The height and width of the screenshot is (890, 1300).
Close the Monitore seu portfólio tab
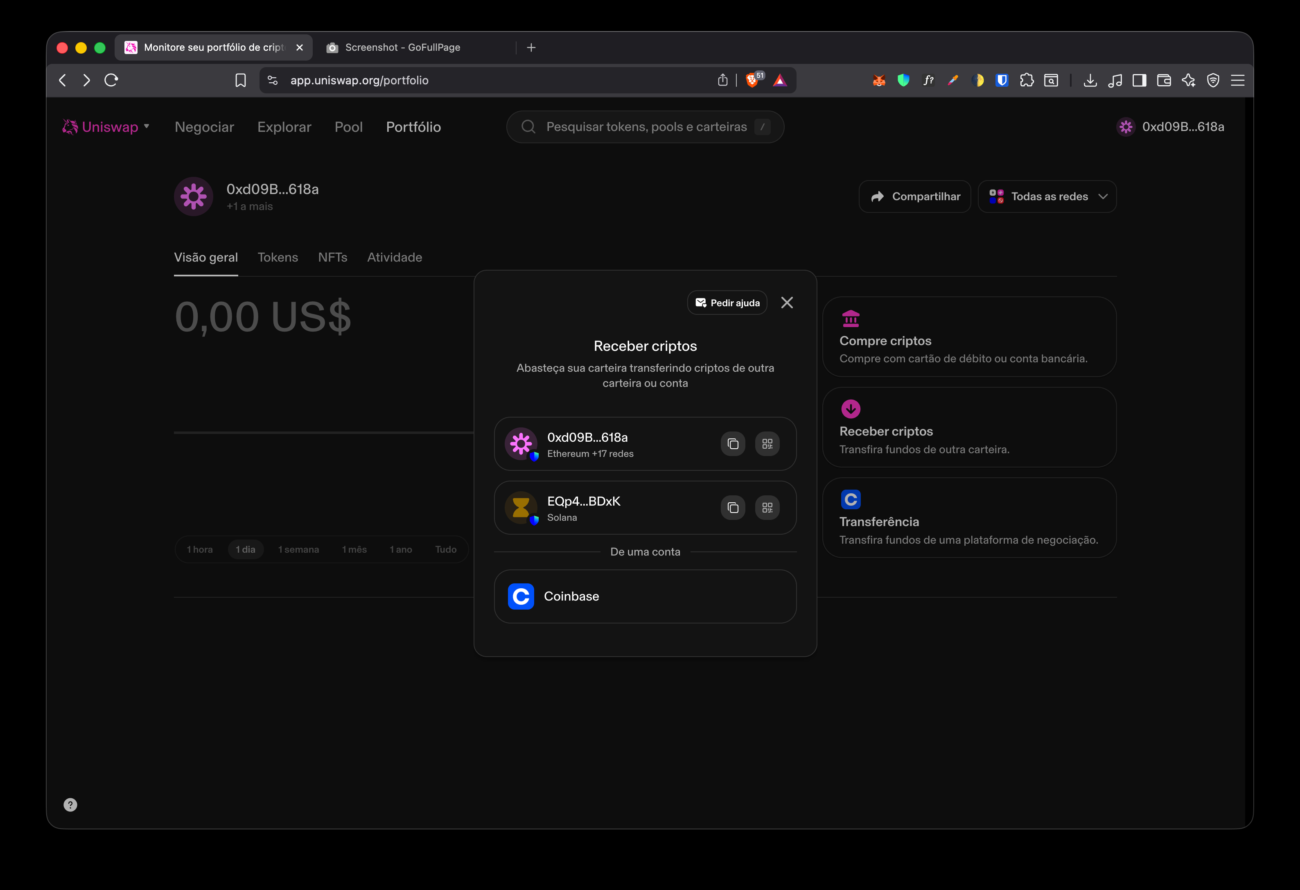[300, 47]
